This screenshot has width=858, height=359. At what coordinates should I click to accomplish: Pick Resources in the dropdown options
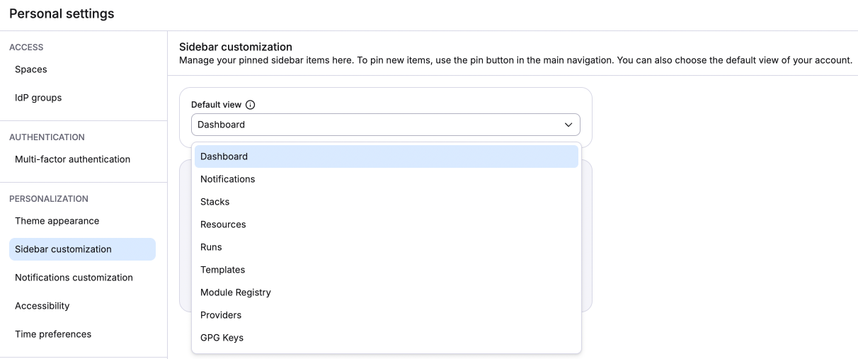387,224
